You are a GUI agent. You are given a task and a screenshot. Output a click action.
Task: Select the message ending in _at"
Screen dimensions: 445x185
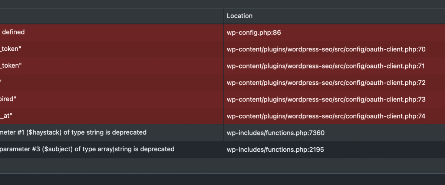click(7, 116)
